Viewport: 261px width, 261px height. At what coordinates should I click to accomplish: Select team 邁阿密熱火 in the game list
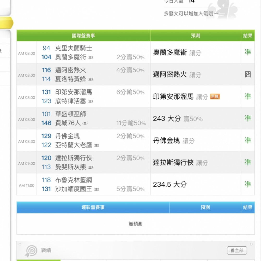coord(71,70)
